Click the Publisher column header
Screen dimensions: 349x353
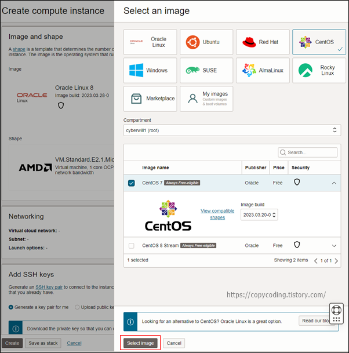[256, 168]
